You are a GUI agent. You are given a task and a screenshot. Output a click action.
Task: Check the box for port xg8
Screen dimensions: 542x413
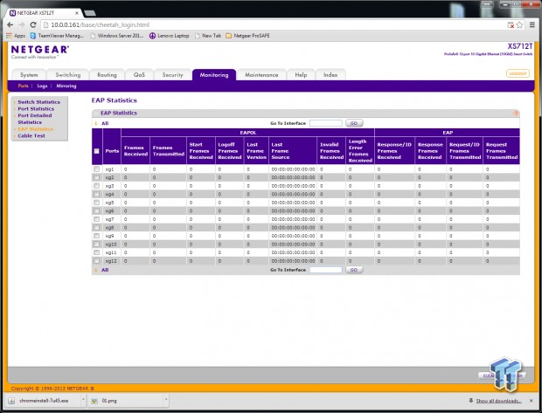pyautogui.click(x=96, y=228)
